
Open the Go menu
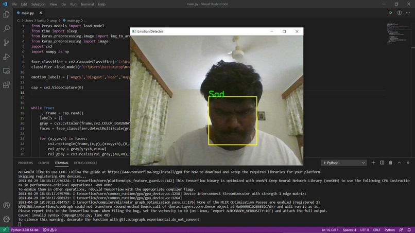coord(63,4)
